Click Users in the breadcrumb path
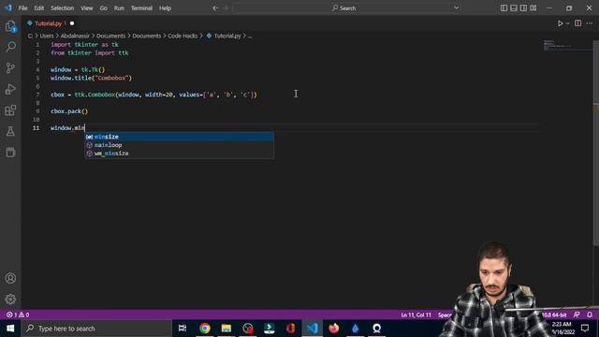 point(47,36)
